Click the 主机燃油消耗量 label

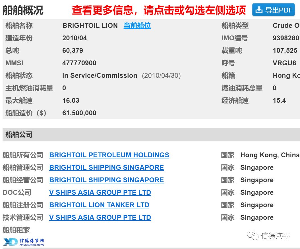29,88
